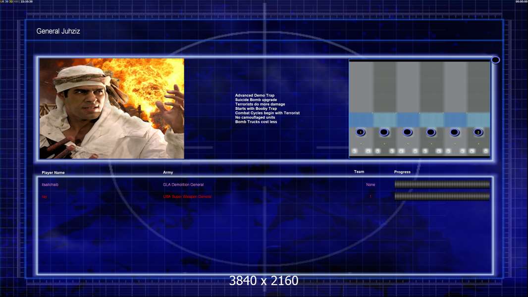
Task: Click 'USA Super Weapon General' army entry
Action: point(187,197)
